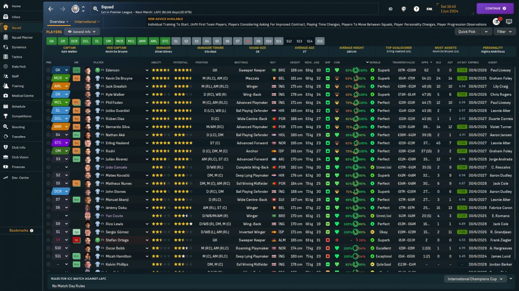The image size is (519, 291).
Task: Click the Bookmarks help icon
Action: tap(32, 230)
